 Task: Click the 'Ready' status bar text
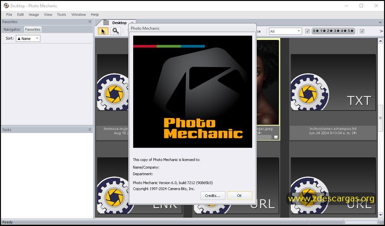(x=7, y=222)
